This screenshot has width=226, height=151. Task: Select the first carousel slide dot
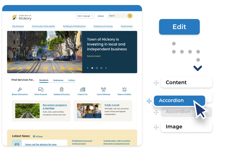click(x=92, y=68)
